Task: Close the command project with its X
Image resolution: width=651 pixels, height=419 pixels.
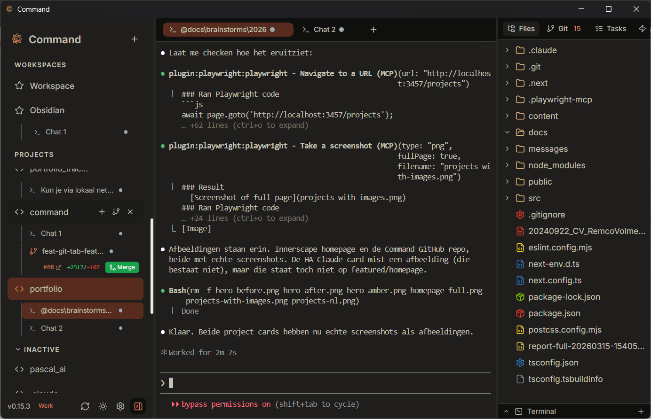Action: pos(130,212)
